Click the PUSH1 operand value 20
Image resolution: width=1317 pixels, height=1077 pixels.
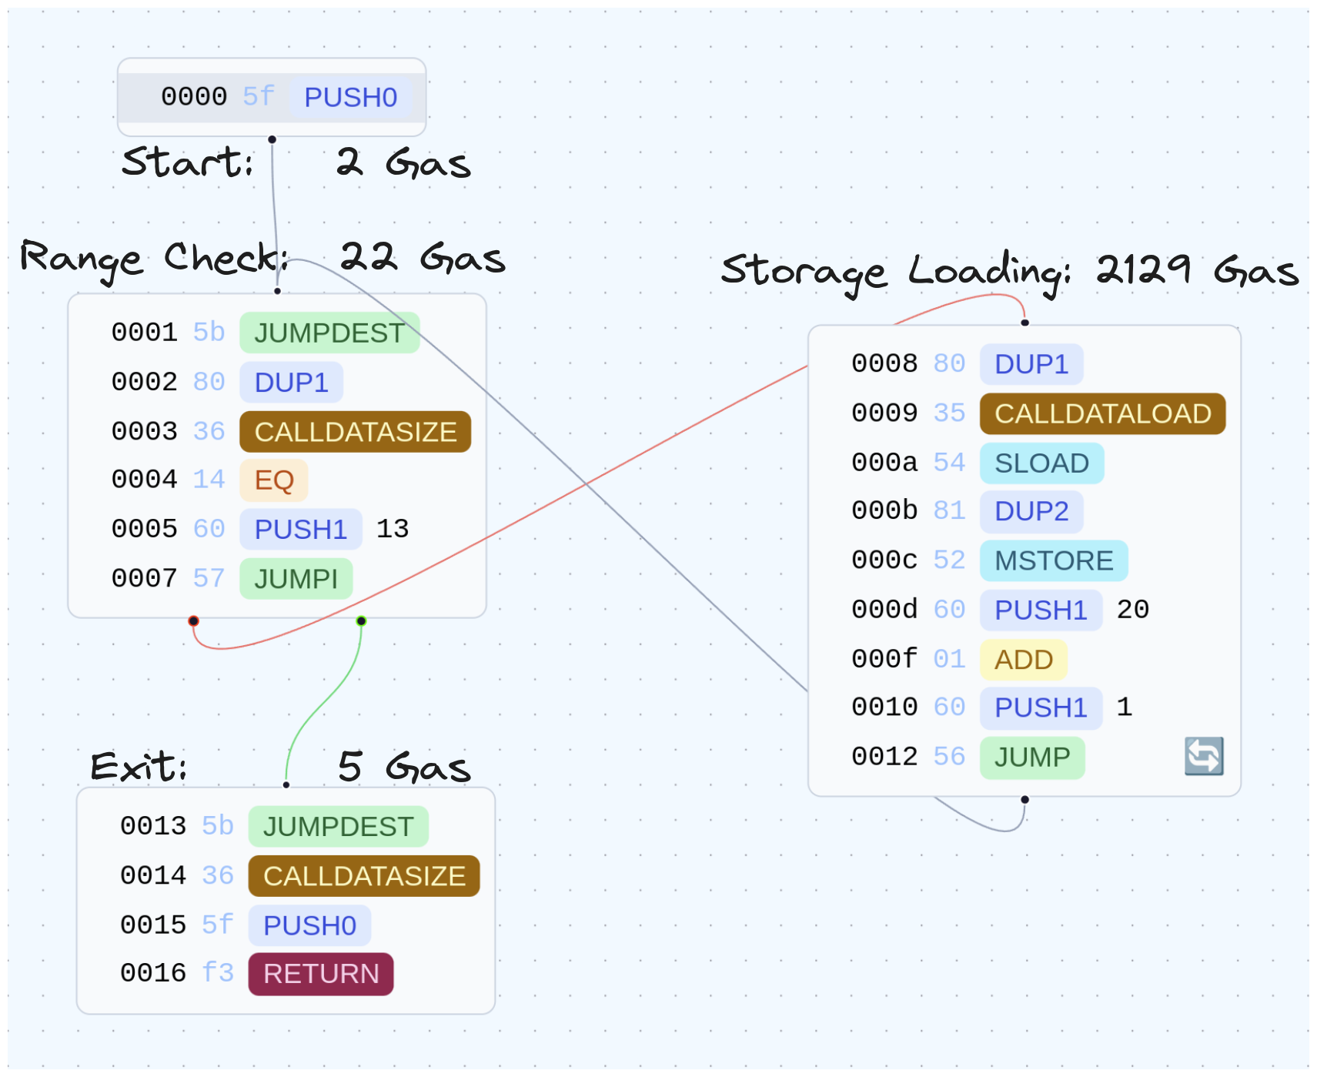(1133, 609)
